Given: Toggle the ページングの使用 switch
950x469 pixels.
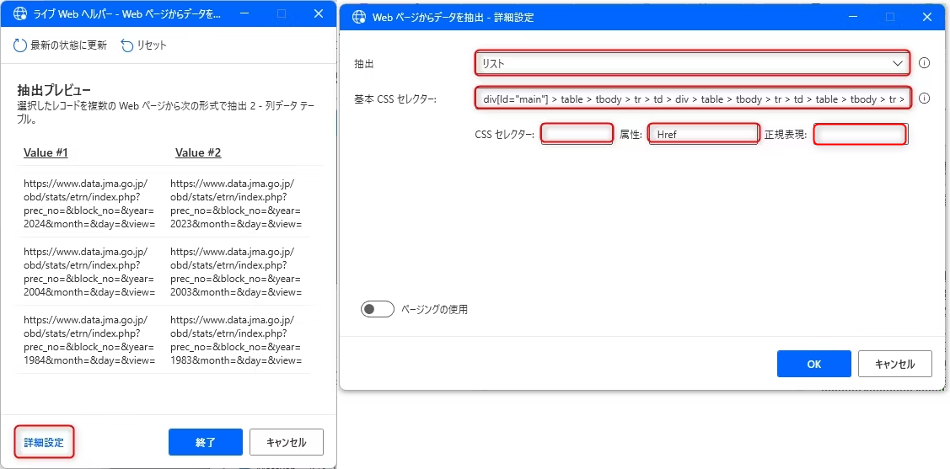Looking at the screenshot, I should (377, 309).
